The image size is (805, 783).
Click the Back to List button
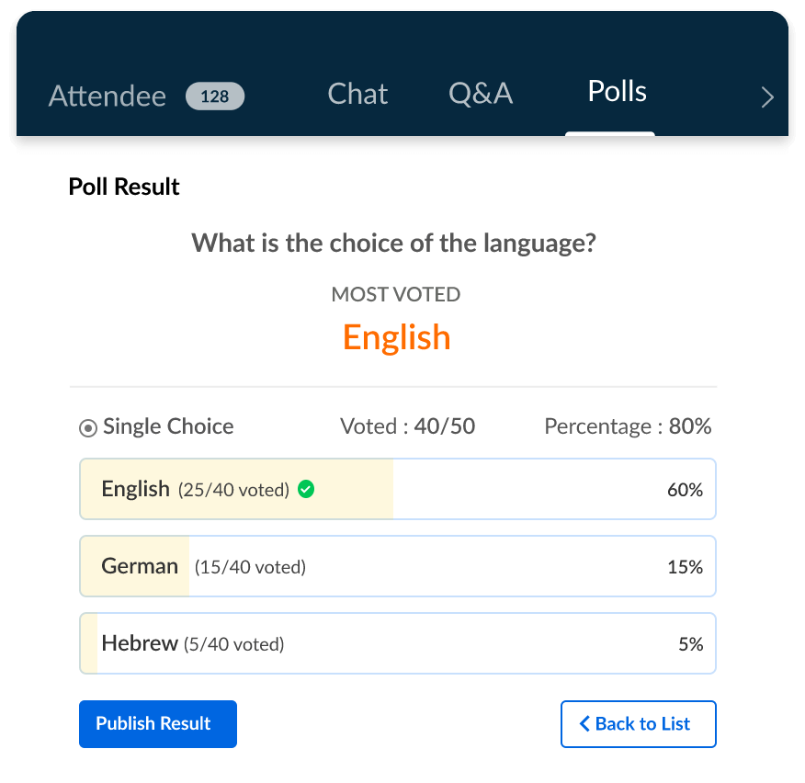click(638, 724)
